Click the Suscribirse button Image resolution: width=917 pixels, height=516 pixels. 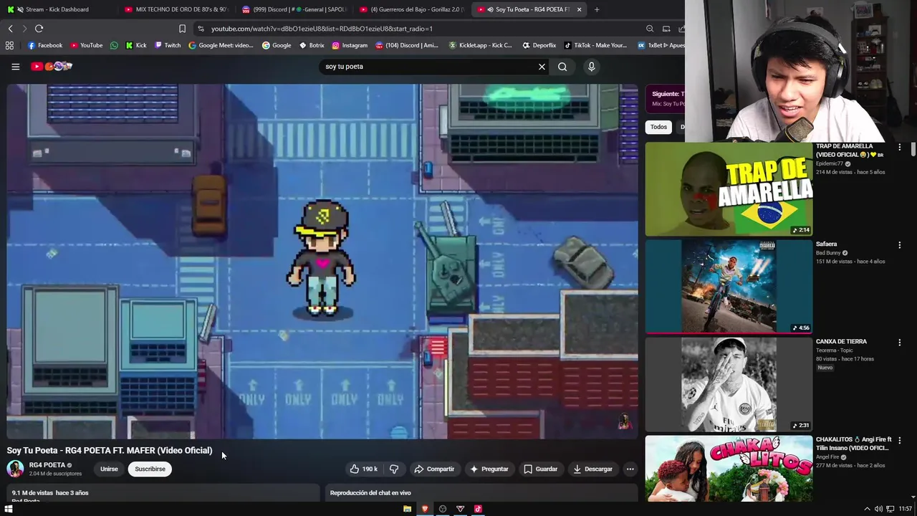coord(150,469)
